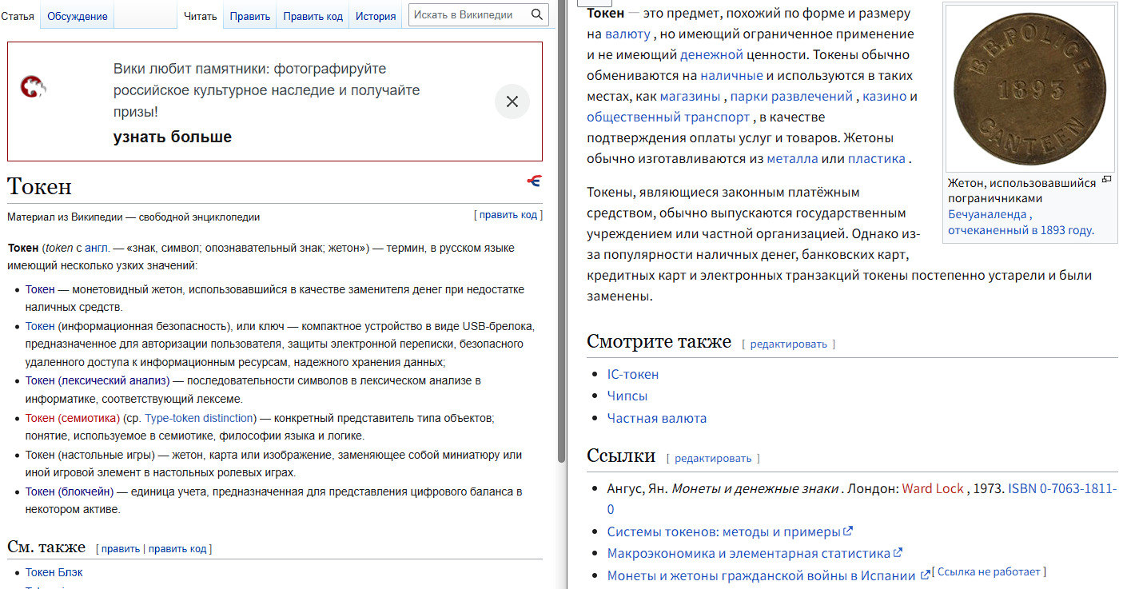The height and width of the screenshot is (589, 1123).
Task: Click the indicator icon beside Токен title
Action: pyautogui.click(x=533, y=181)
